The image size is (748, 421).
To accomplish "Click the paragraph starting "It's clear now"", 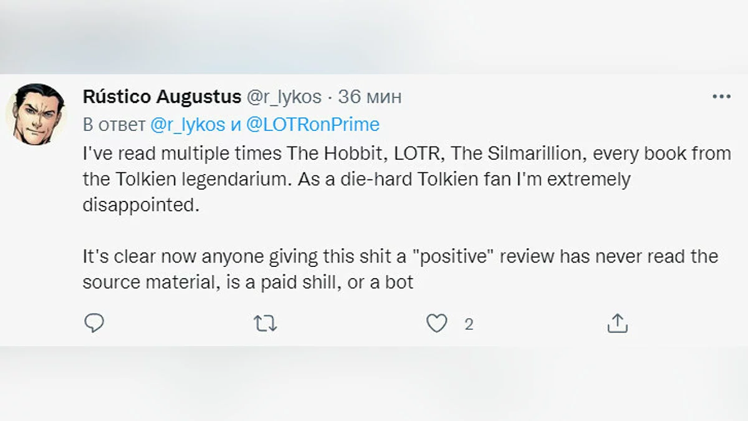I will click(399, 269).
